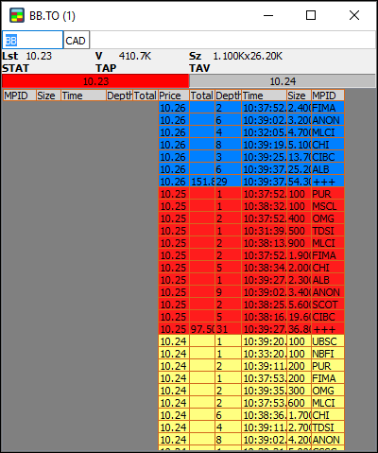Click the app icon in the title bar
Screen dimensions: 378x453
(17, 15)
